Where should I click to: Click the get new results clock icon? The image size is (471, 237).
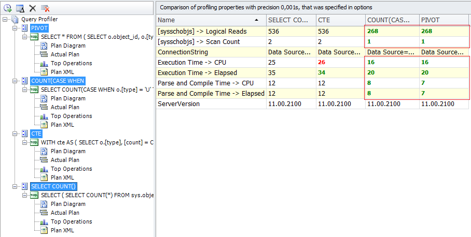click(7, 8)
